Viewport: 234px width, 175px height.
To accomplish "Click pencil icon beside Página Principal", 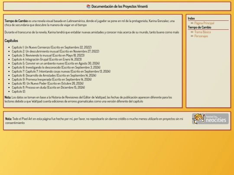I will click(192, 23).
